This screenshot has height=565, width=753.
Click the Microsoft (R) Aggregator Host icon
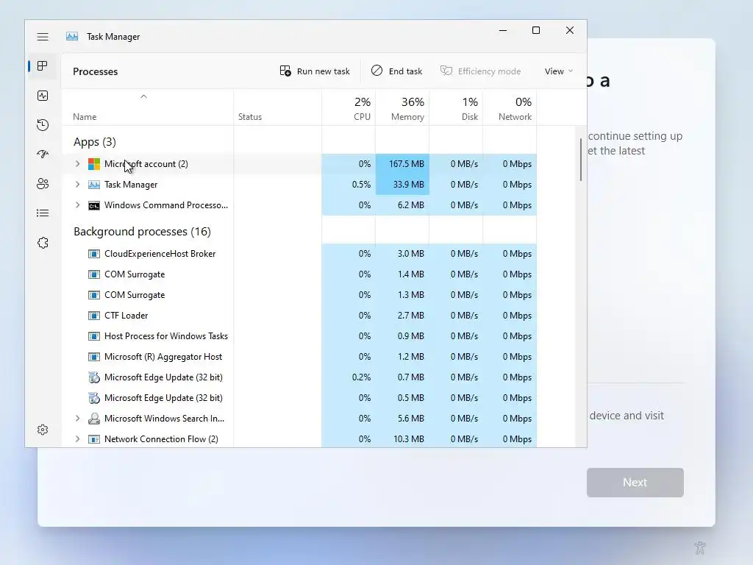point(94,357)
